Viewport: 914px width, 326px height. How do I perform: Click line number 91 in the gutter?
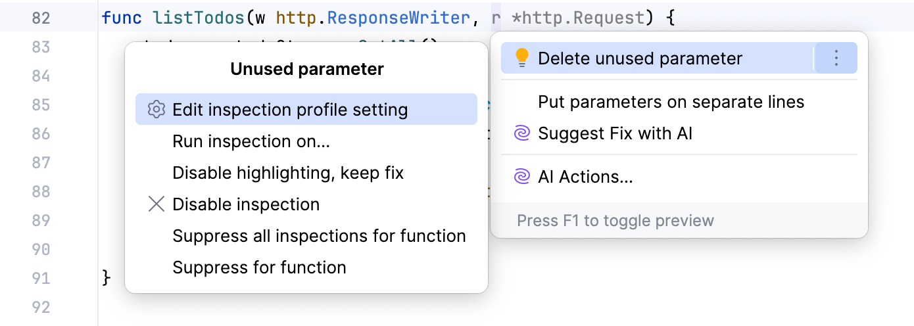pyautogui.click(x=41, y=278)
